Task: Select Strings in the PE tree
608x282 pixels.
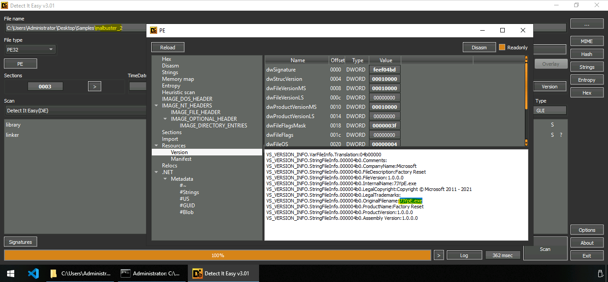Action: tap(170, 72)
